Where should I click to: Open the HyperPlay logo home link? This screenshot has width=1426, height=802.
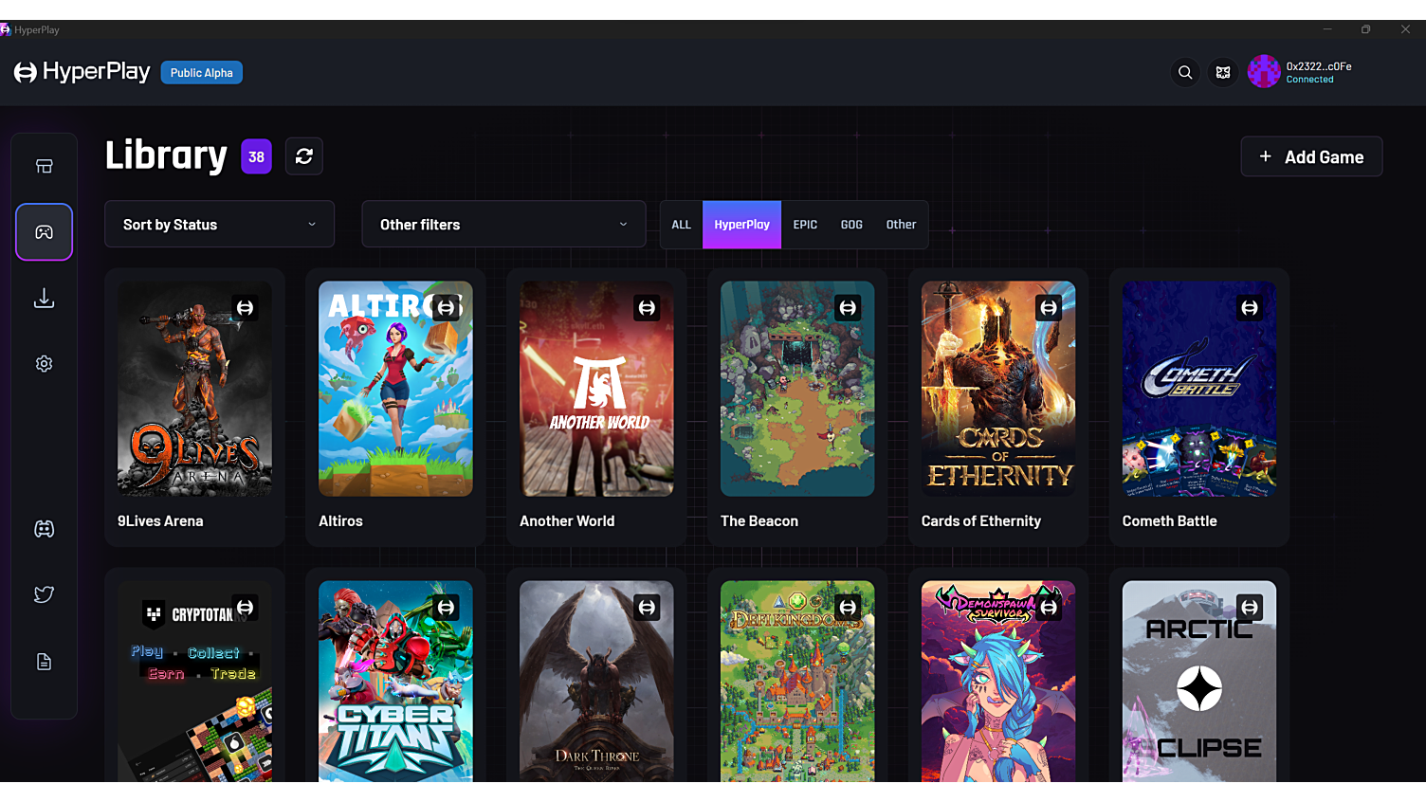click(x=82, y=71)
